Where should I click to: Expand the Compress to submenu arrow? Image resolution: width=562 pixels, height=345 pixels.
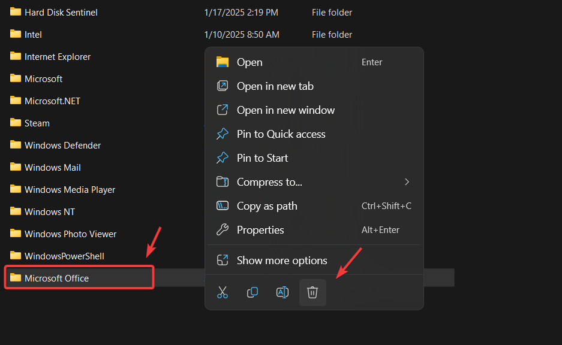click(x=407, y=182)
